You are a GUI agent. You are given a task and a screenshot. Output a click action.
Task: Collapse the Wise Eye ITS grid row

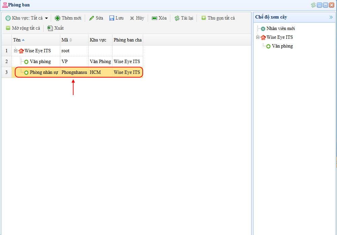(15, 51)
